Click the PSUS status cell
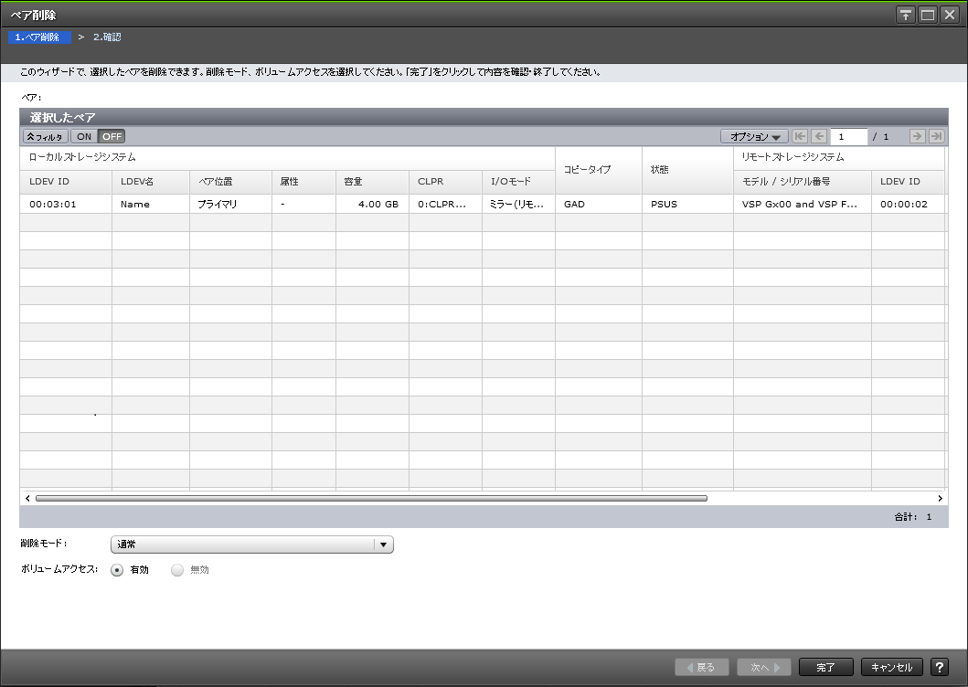Viewport: 968px width, 687px height. [x=687, y=204]
